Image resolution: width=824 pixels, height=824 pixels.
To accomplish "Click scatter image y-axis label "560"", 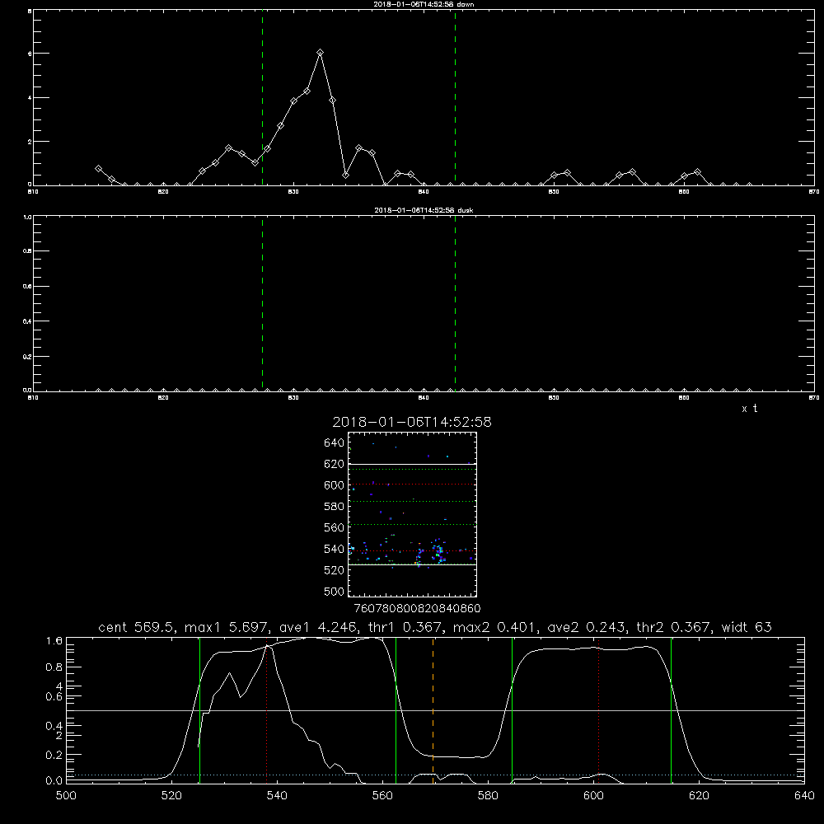I will pos(335,527).
